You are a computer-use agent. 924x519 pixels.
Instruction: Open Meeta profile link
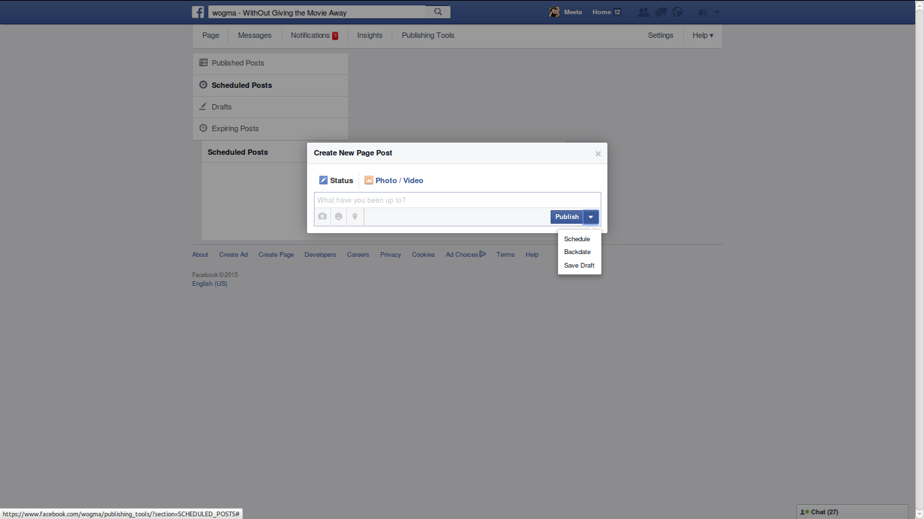(x=573, y=12)
